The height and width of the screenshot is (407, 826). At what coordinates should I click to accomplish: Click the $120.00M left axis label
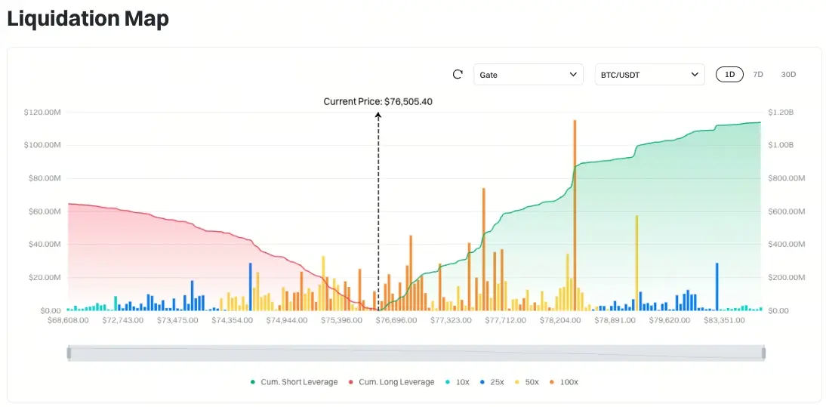43,113
